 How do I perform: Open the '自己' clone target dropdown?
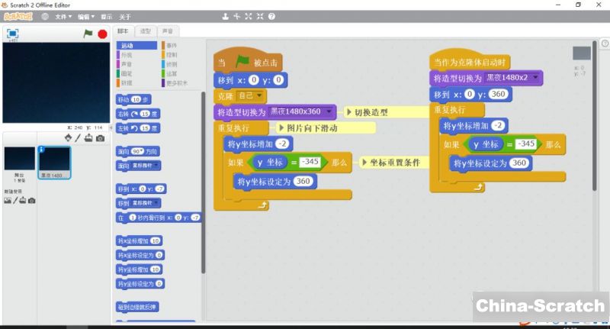click(260, 95)
